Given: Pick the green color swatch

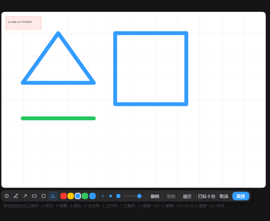Looking at the screenshot, I should (x=85, y=196).
